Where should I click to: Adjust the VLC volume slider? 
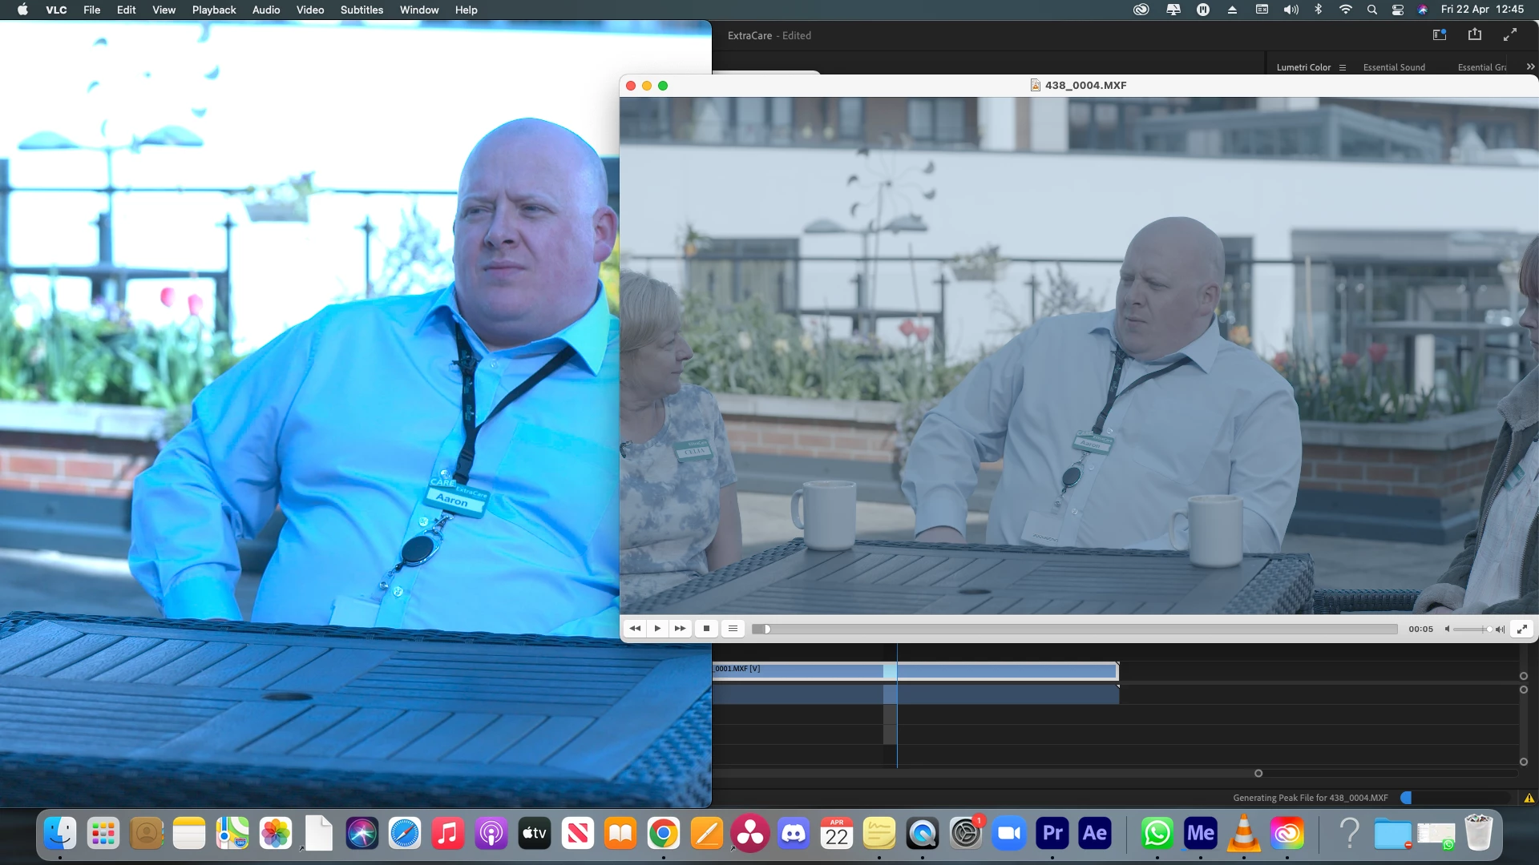click(1472, 630)
